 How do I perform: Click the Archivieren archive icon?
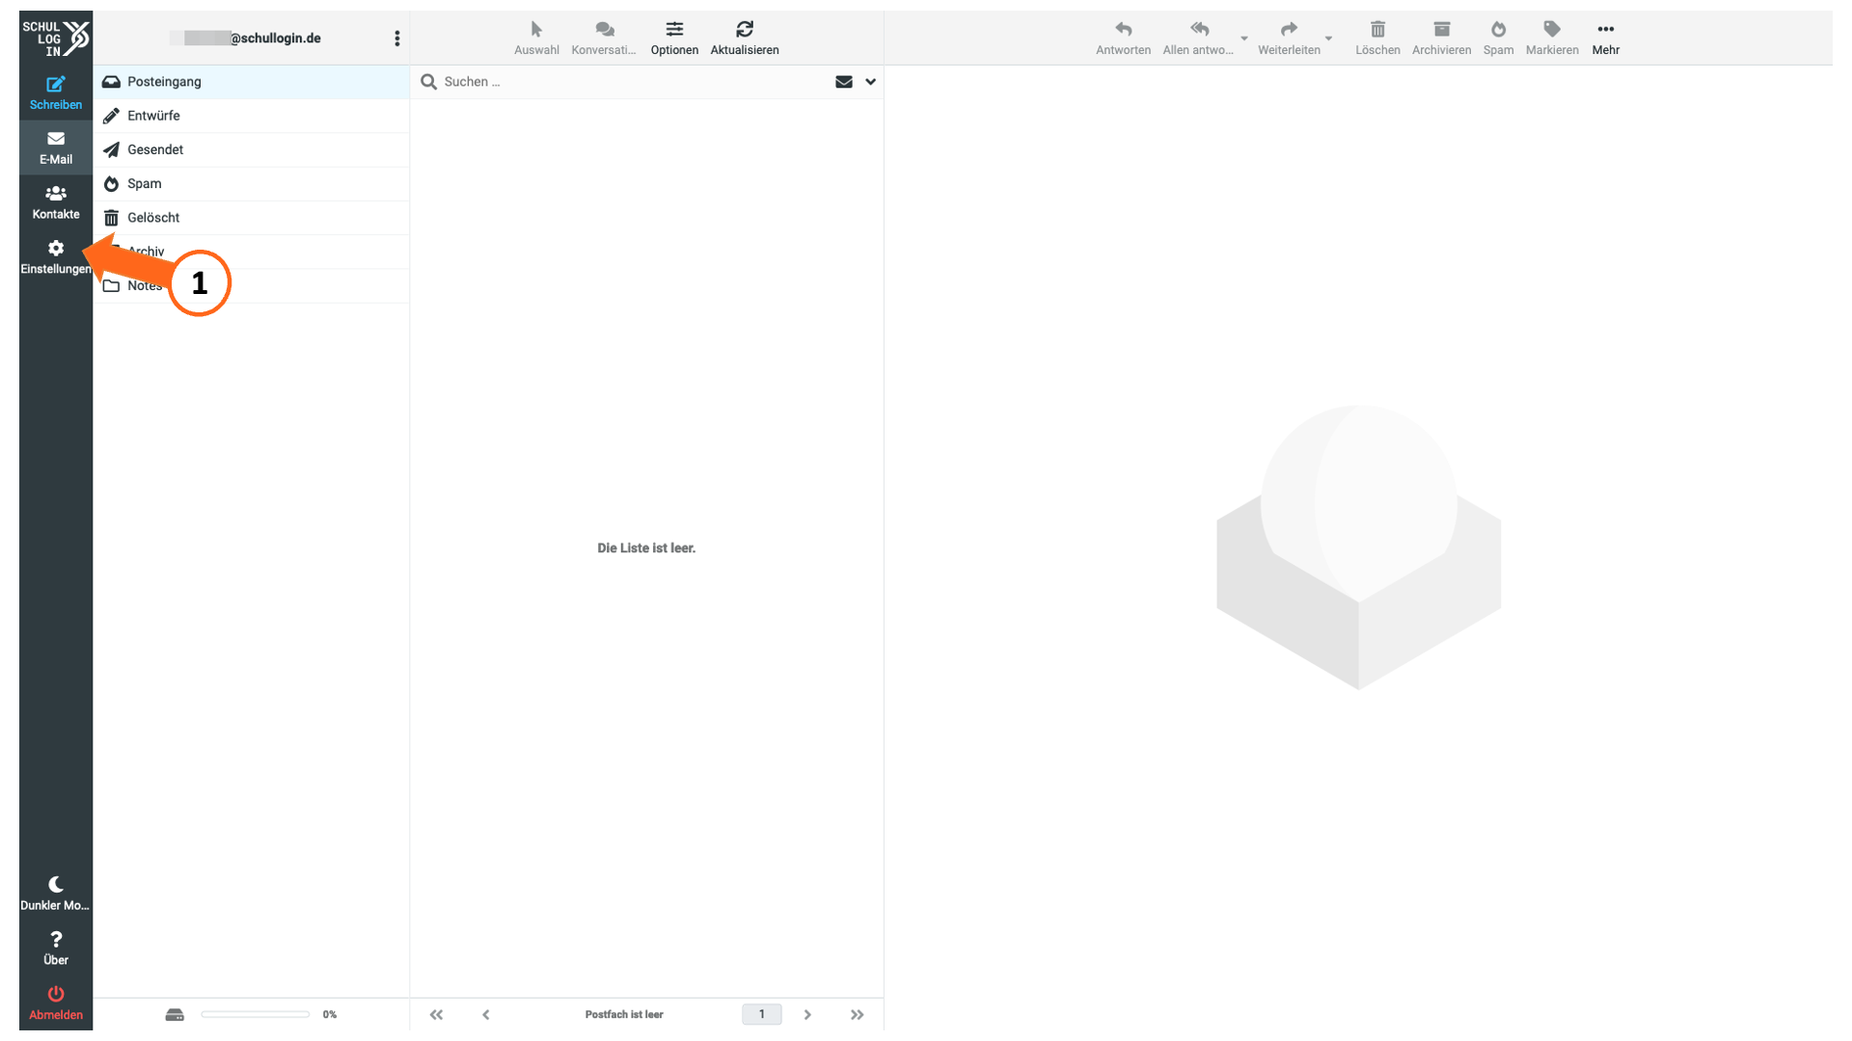(1441, 39)
